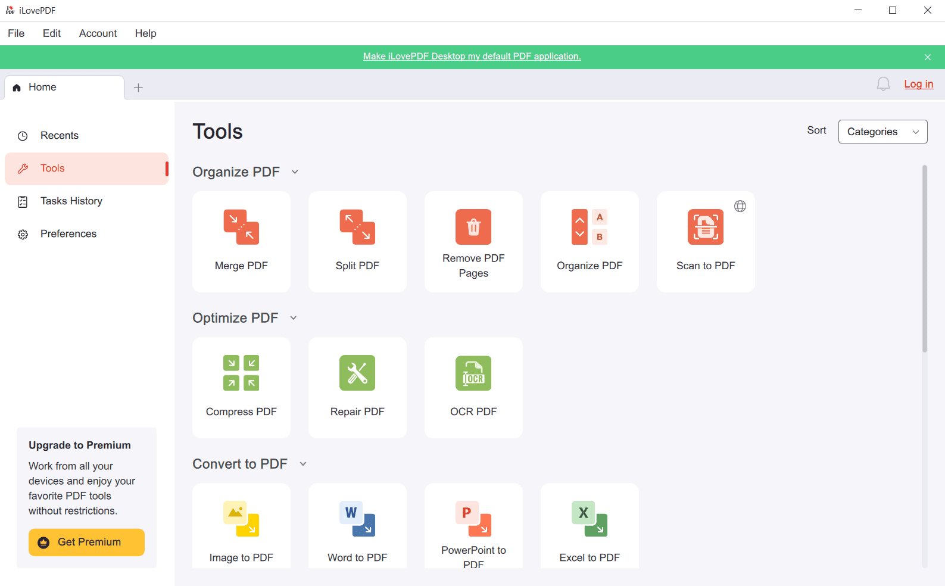
Task: Click the Convert to PDF section heading text
Action: (x=240, y=464)
